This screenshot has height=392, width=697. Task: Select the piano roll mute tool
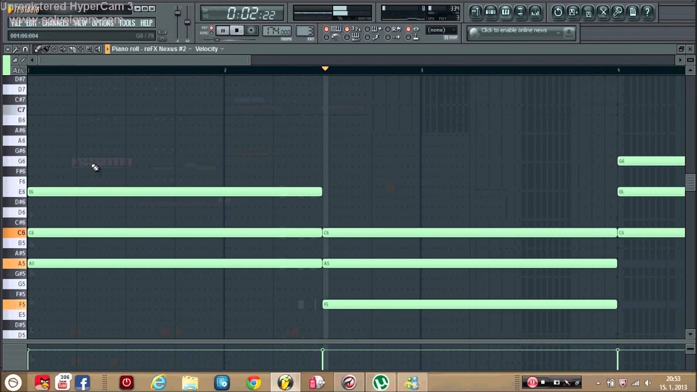point(63,49)
